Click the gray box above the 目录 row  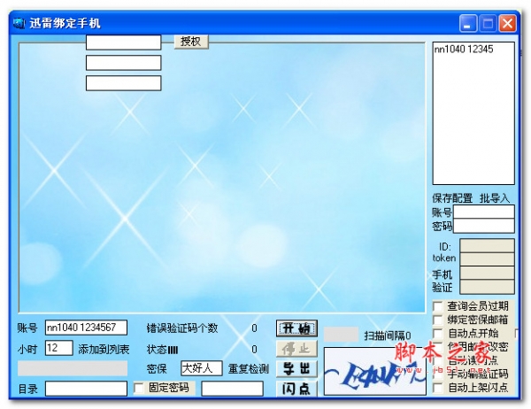coord(73,368)
